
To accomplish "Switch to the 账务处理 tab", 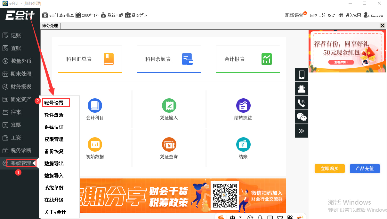I will tap(50, 26).
